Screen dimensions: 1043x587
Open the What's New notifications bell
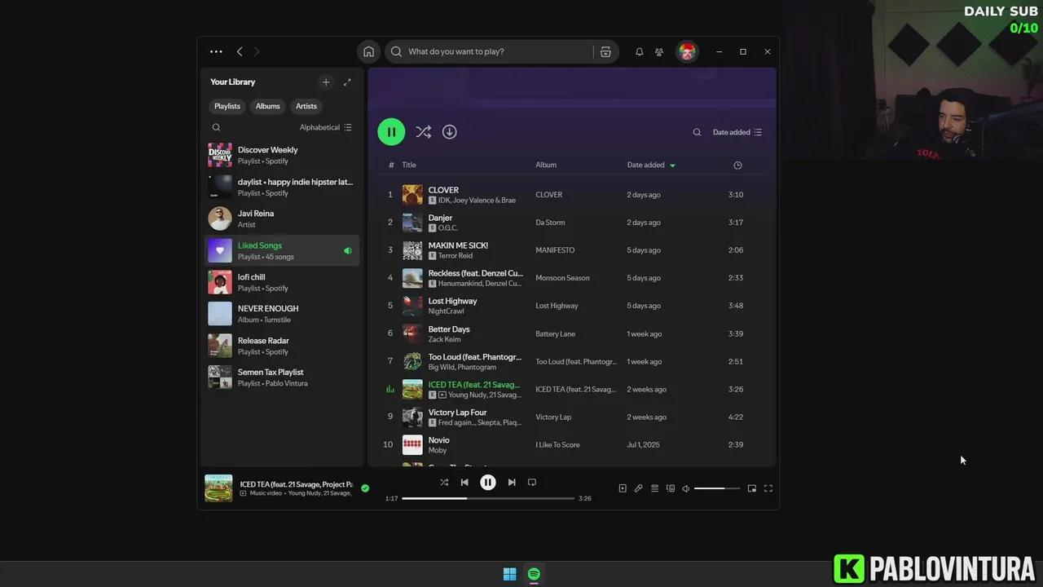pos(640,51)
